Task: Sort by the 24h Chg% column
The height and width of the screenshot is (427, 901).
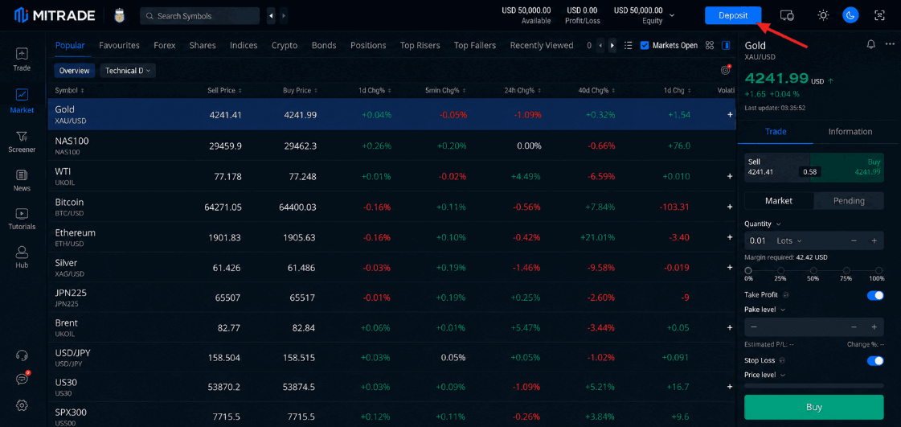Action: click(522, 91)
